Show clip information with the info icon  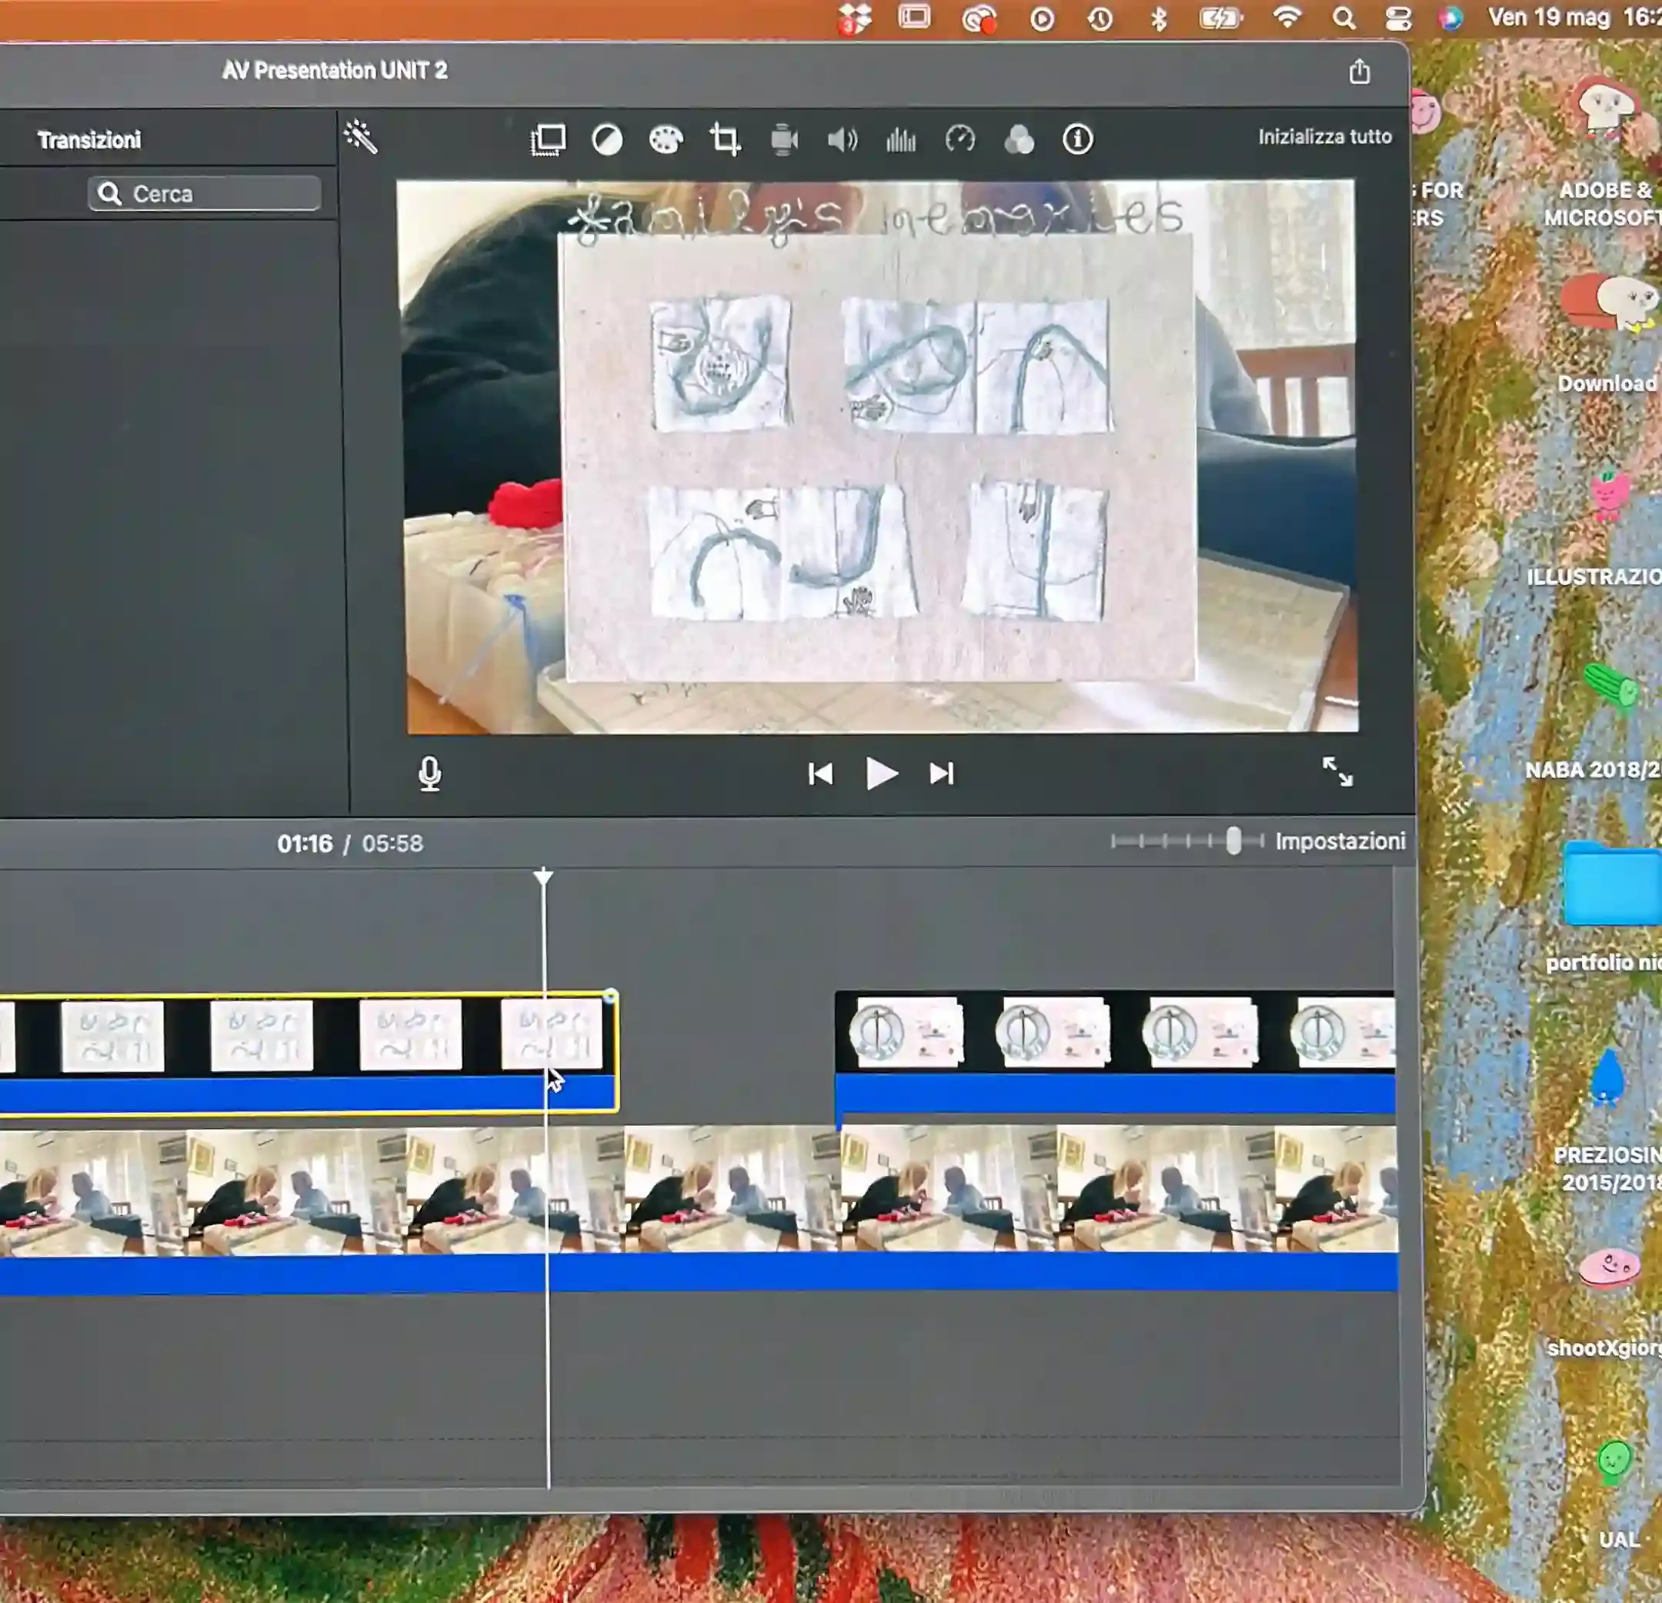pyautogui.click(x=1078, y=139)
